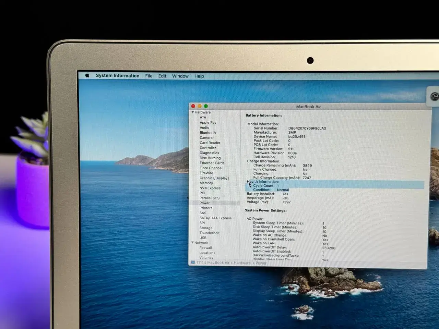Select Ethernet Cards in the sidebar
Viewport: 439px width, 329px height.
click(212, 163)
